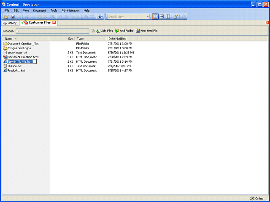Viewport: 270px width, 202px height.
Task: Click the Add Folder button
Action: 124,31
